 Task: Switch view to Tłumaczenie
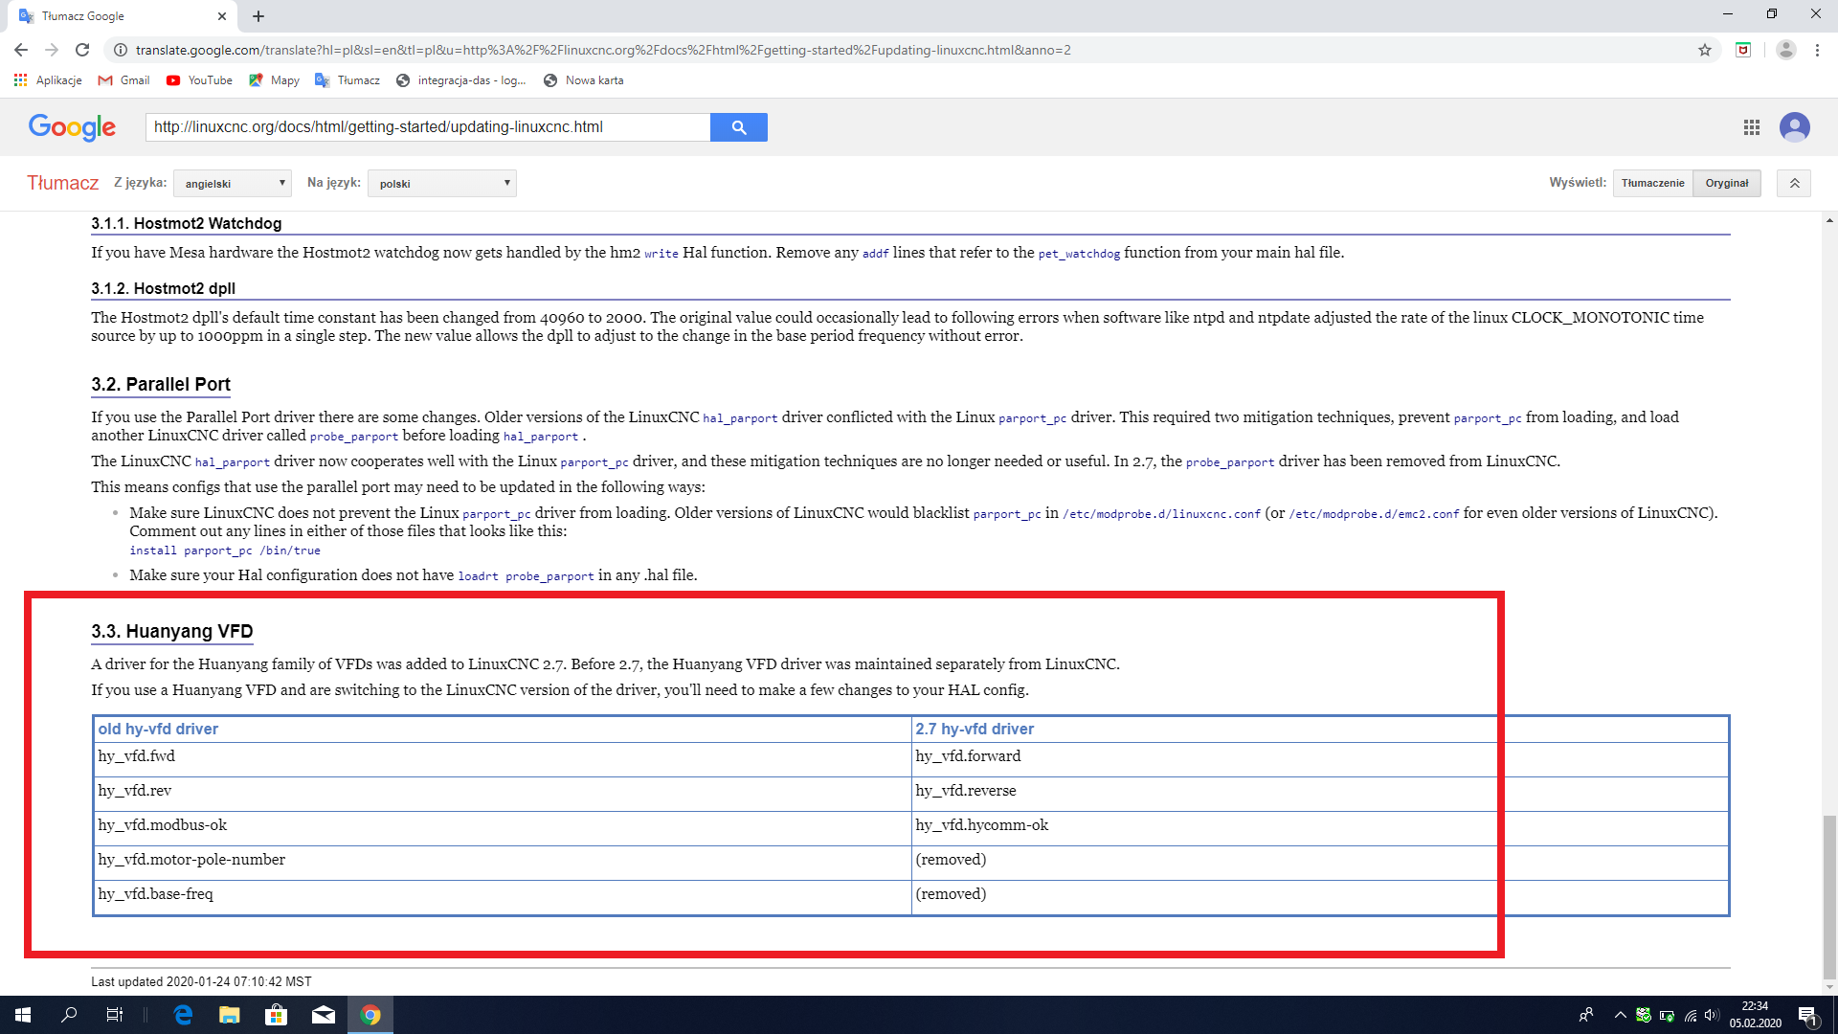1653,184
